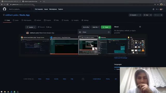The height and width of the screenshot is (93, 166).
Task: Switch to Visual Studio Code window thumbnail
Action: point(64,45)
